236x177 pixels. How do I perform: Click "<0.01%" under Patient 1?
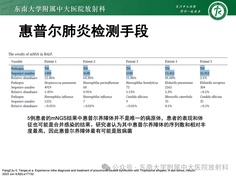(x=50, y=106)
